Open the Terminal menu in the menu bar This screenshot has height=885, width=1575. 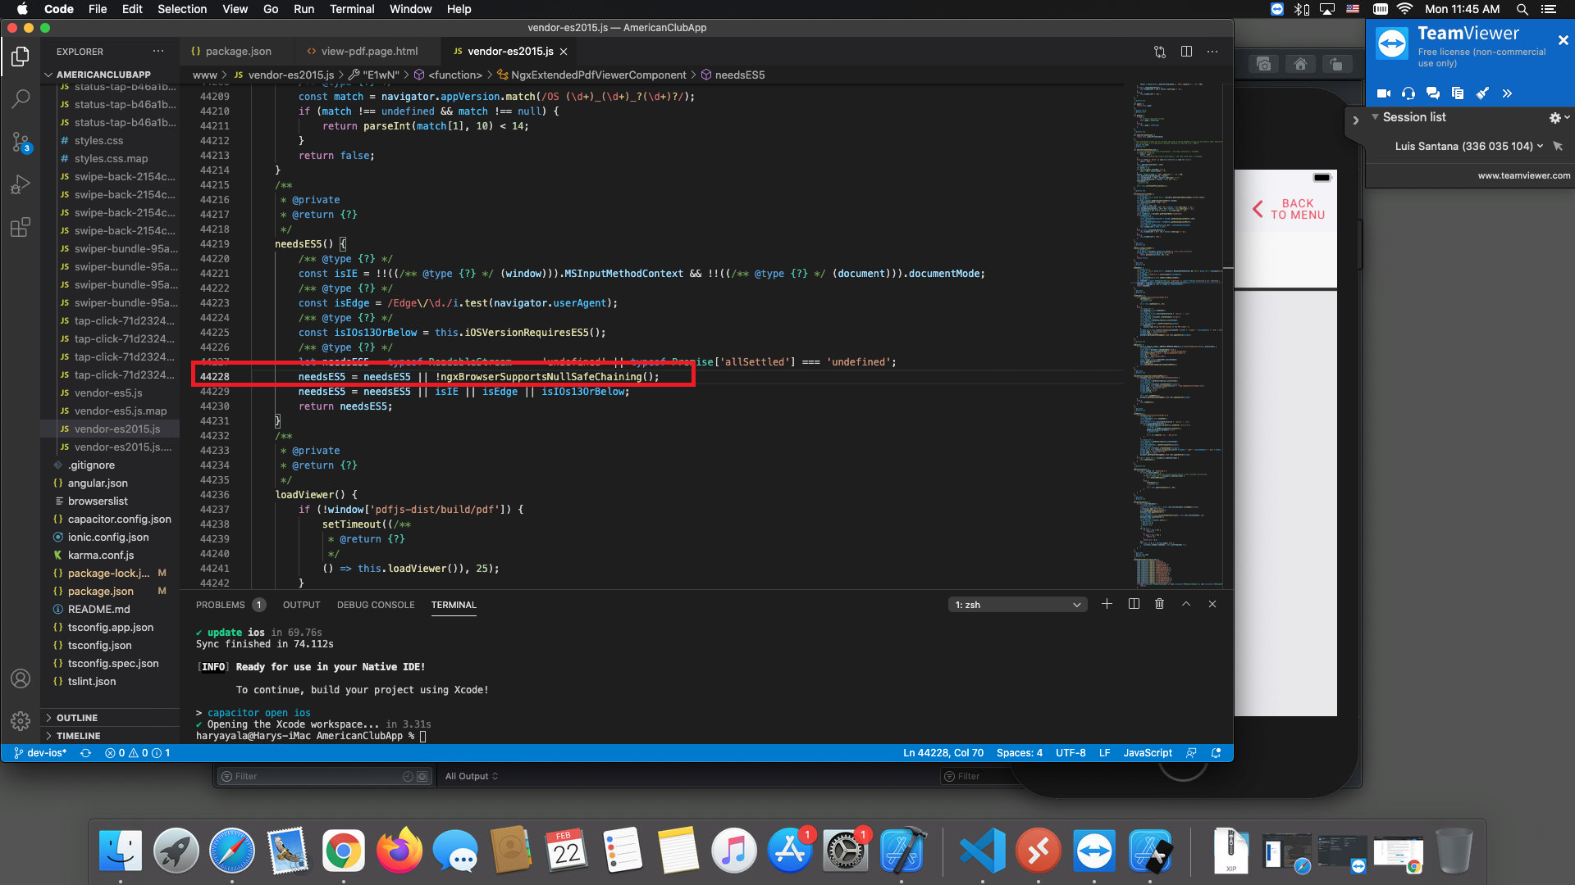click(352, 9)
